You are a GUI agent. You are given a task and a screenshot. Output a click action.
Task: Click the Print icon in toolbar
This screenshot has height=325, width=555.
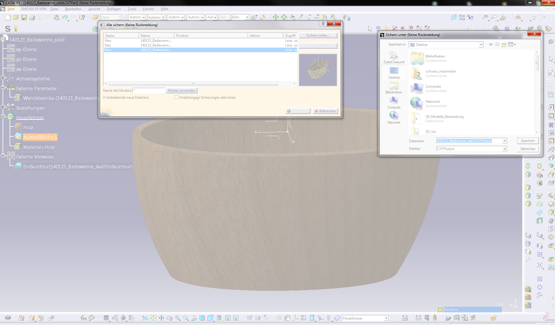pyautogui.click(x=32, y=17)
